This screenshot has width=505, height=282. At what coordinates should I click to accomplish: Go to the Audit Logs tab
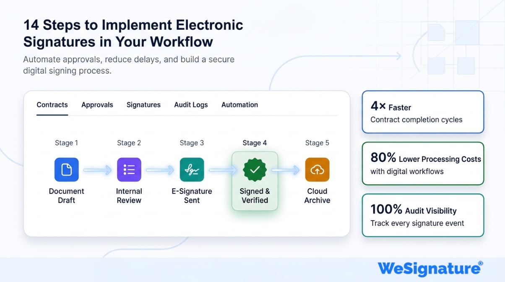pyautogui.click(x=191, y=105)
